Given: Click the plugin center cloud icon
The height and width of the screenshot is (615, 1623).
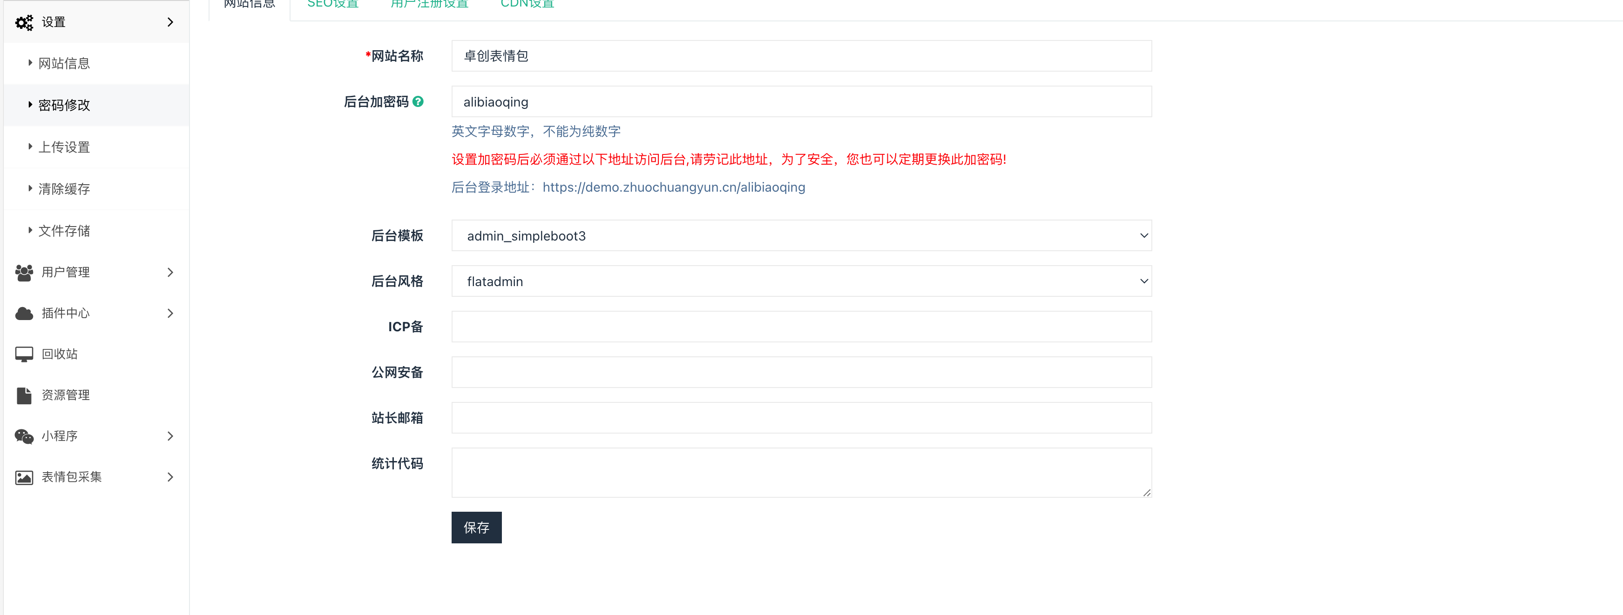Looking at the screenshot, I should click(24, 314).
